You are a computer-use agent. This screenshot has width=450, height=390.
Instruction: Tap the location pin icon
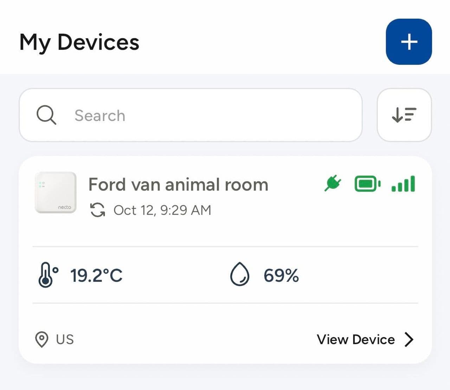tap(41, 339)
